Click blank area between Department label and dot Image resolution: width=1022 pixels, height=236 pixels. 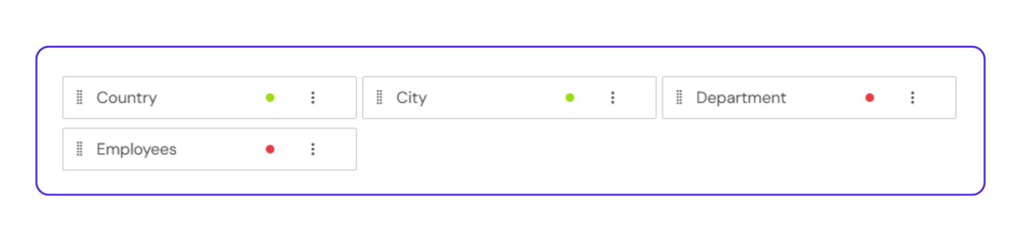[825, 98]
